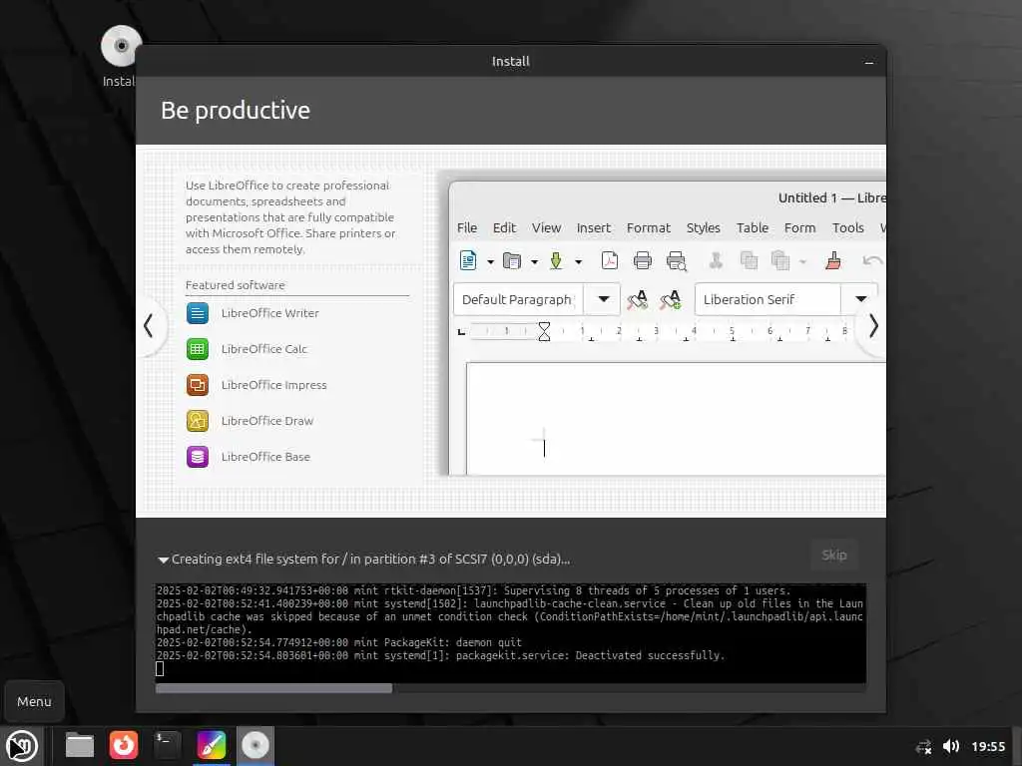Open the Files folder in the taskbar

[80, 746]
